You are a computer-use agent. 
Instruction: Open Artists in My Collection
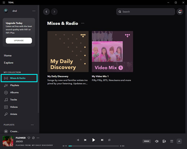[x=14, y=114]
